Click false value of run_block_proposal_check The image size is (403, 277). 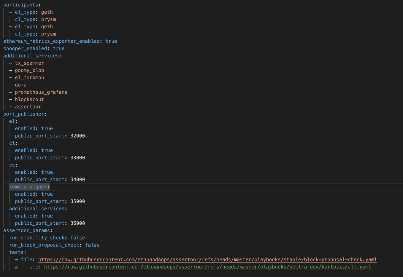(x=92, y=245)
